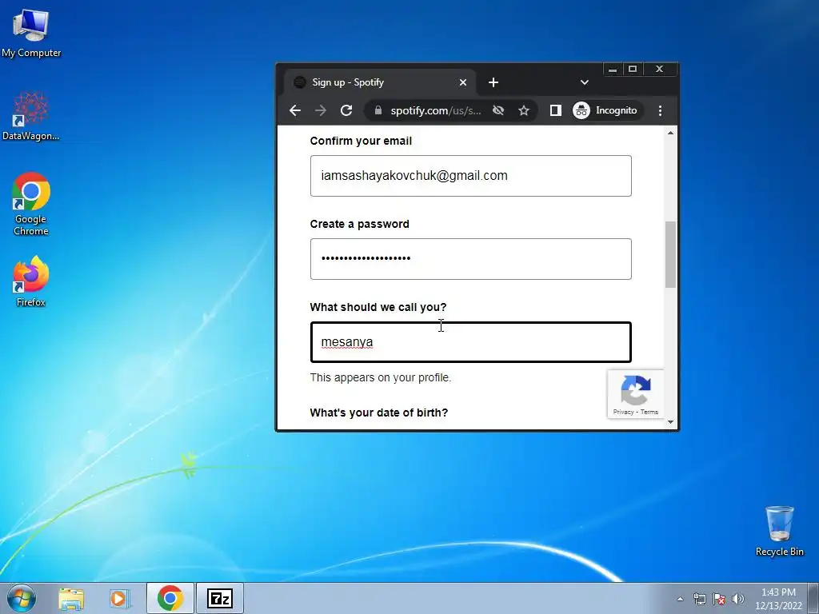Click the 'What should we call you?' label
This screenshot has width=819, height=614.
click(x=378, y=307)
